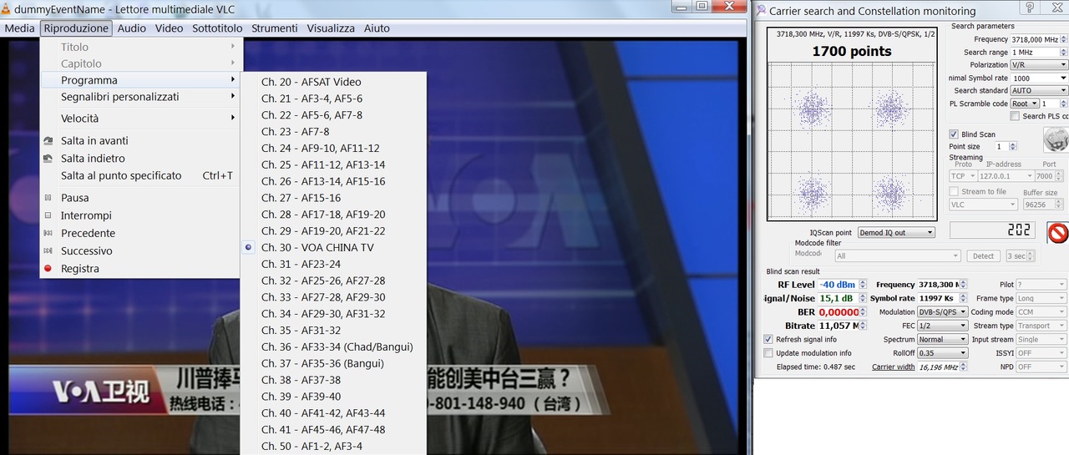Open the Visualizza menu
Image resolution: width=1069 pixels, height=455 pixels.
point(331,28)
